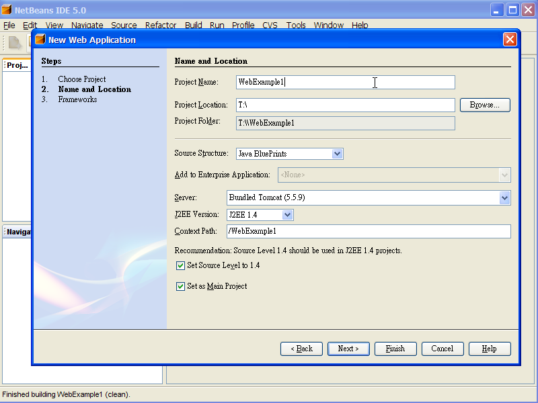The image size is (538, 403).
Task: Open the Source Structure dropdown
Action: click(x=338, y=154)
